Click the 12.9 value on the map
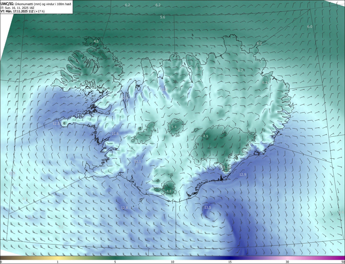 coord(243,175)
